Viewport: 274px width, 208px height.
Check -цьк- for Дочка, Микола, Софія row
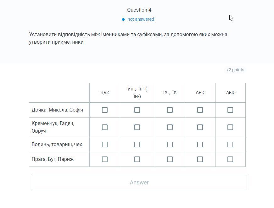tap(105, 110)
